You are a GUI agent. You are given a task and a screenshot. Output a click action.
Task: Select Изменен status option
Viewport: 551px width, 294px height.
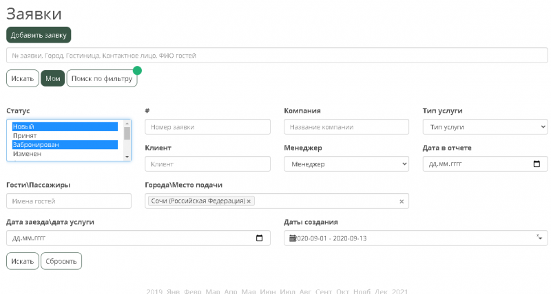point(27,154)
